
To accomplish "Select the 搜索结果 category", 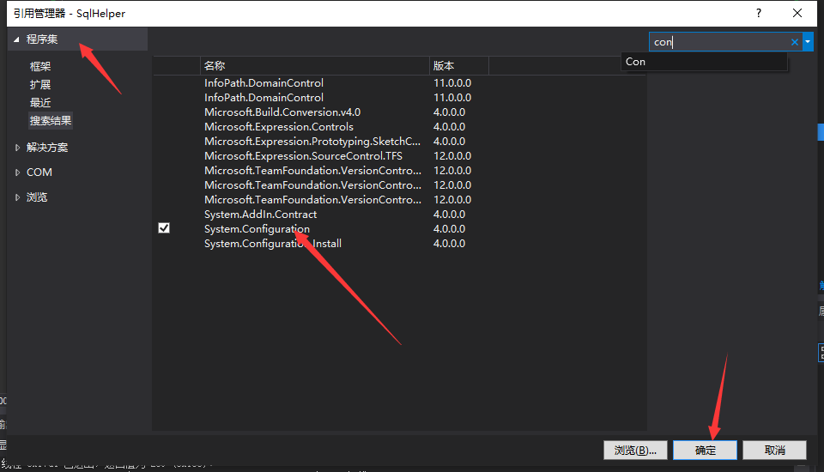I will (51, 120).
